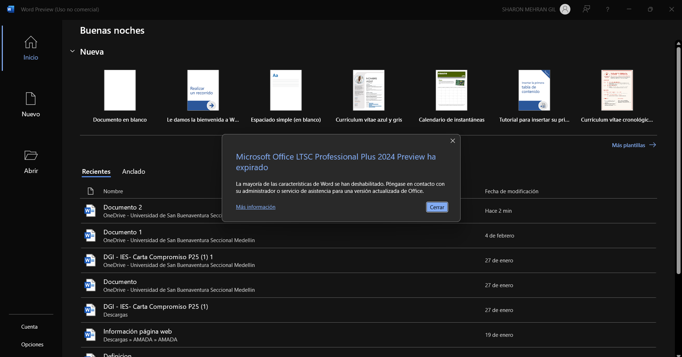Click the Word icon for Información página web
The height and width of the screenshot is (357, 682).
(90, 335)
